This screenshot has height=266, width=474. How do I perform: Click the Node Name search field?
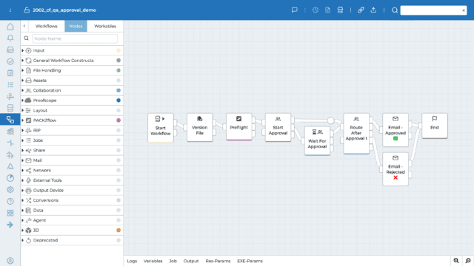tap(75, 38)
